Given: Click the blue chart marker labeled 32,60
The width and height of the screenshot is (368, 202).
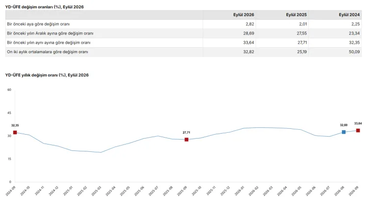Looking at the screenshot, I should click(343, 132).
